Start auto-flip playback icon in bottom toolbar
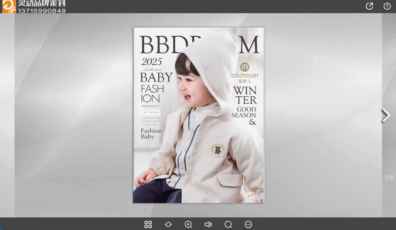 pyautogui.click(x=168, y=224)
